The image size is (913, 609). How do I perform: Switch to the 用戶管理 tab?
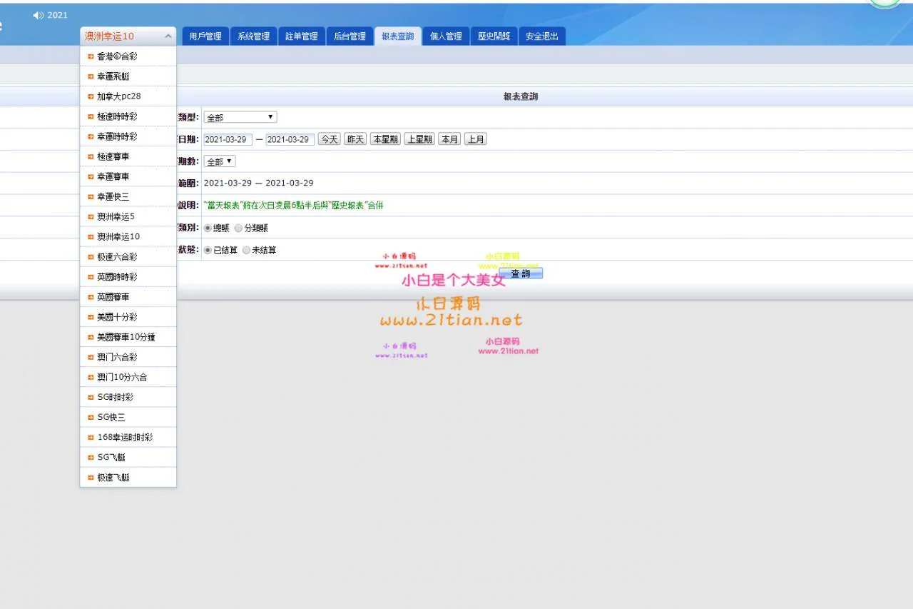pos(205,36)
